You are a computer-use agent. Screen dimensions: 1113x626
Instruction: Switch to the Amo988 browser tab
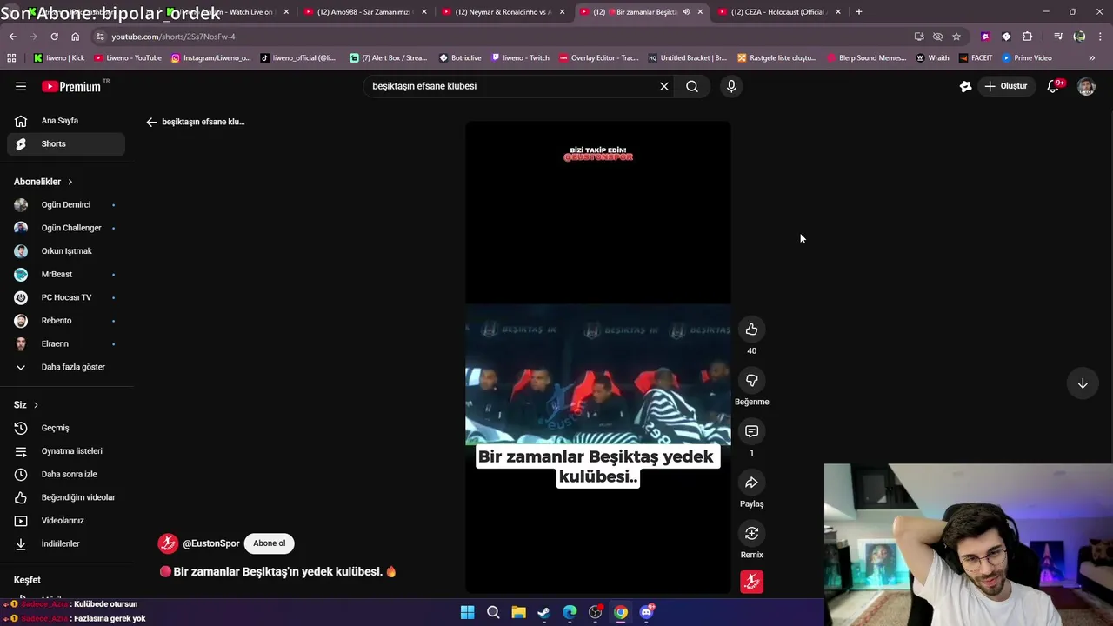pyautogui.click(x=365, y=12)
